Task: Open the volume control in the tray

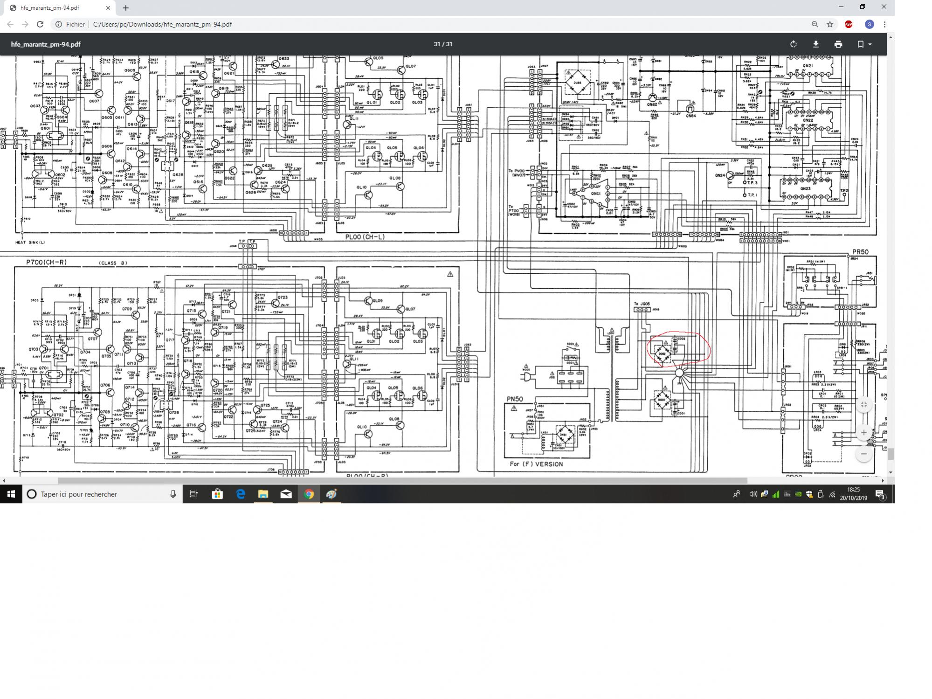Action: pos(753,494)
